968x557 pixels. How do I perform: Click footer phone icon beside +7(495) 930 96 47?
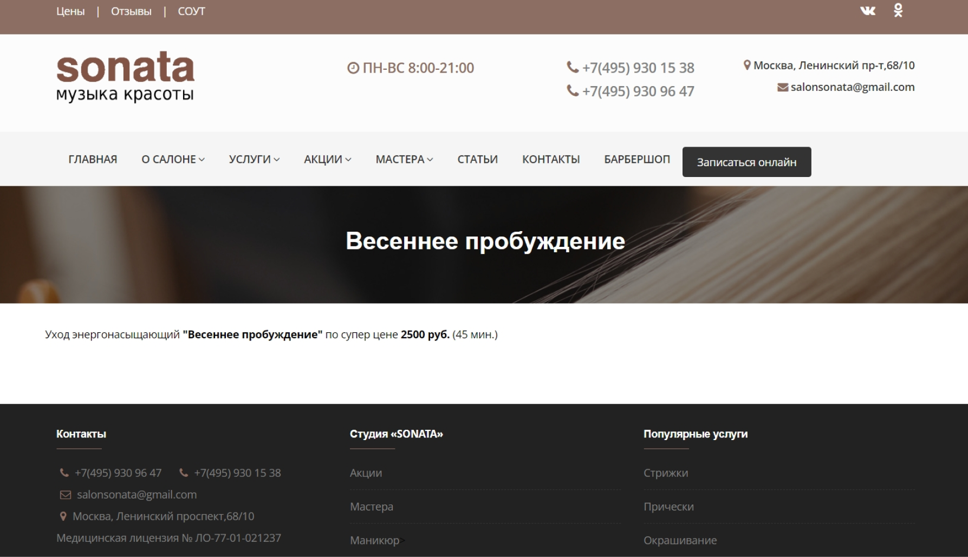[x=64, y=473]
